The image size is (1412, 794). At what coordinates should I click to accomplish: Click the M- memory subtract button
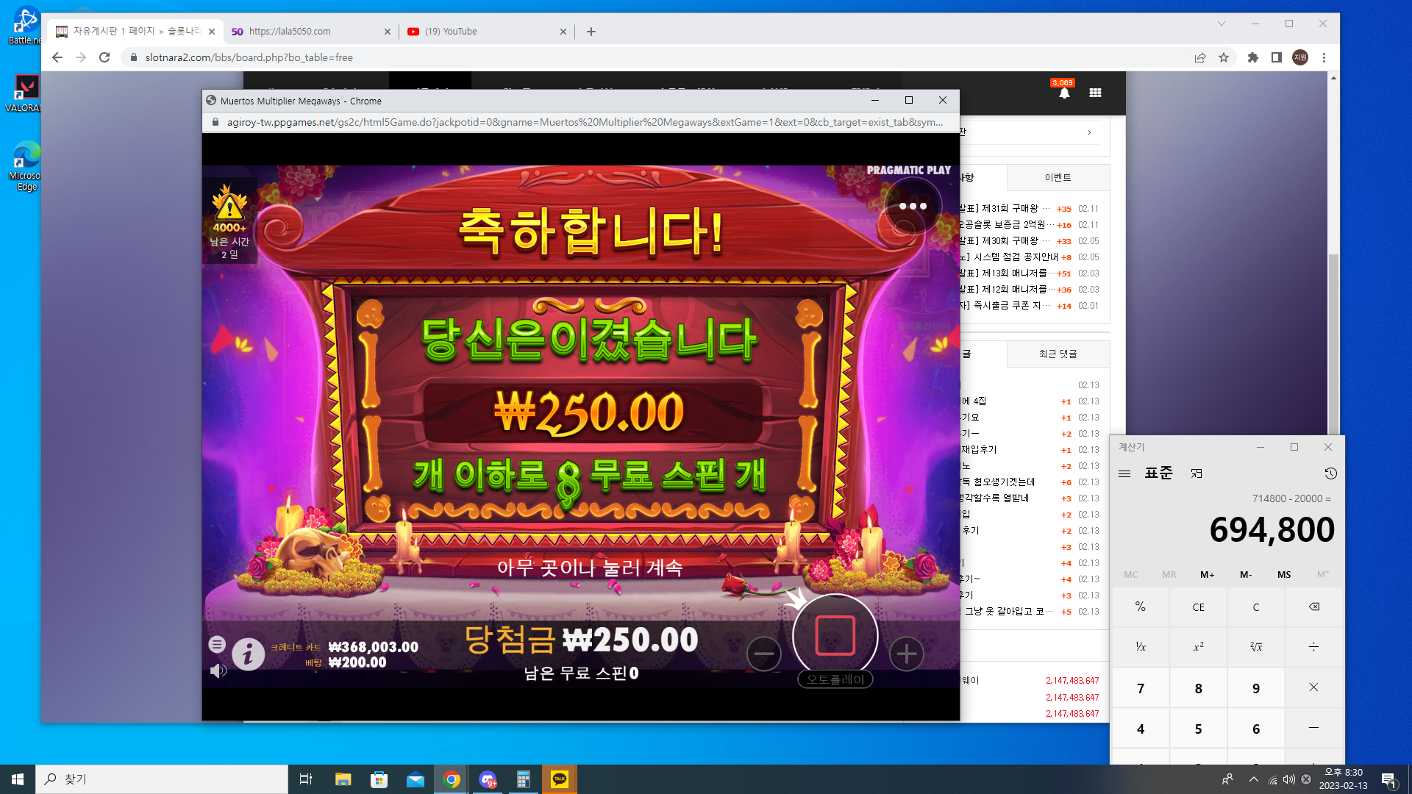coord(1246,575)
